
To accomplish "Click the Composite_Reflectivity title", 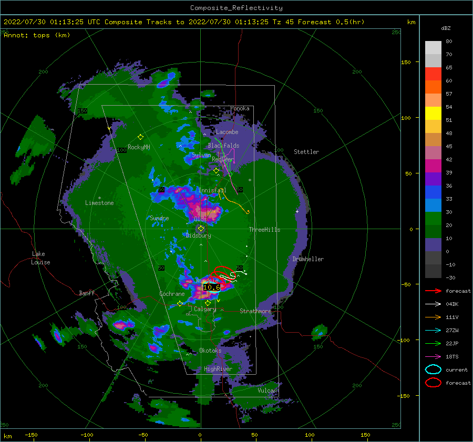I will point(236,8).
